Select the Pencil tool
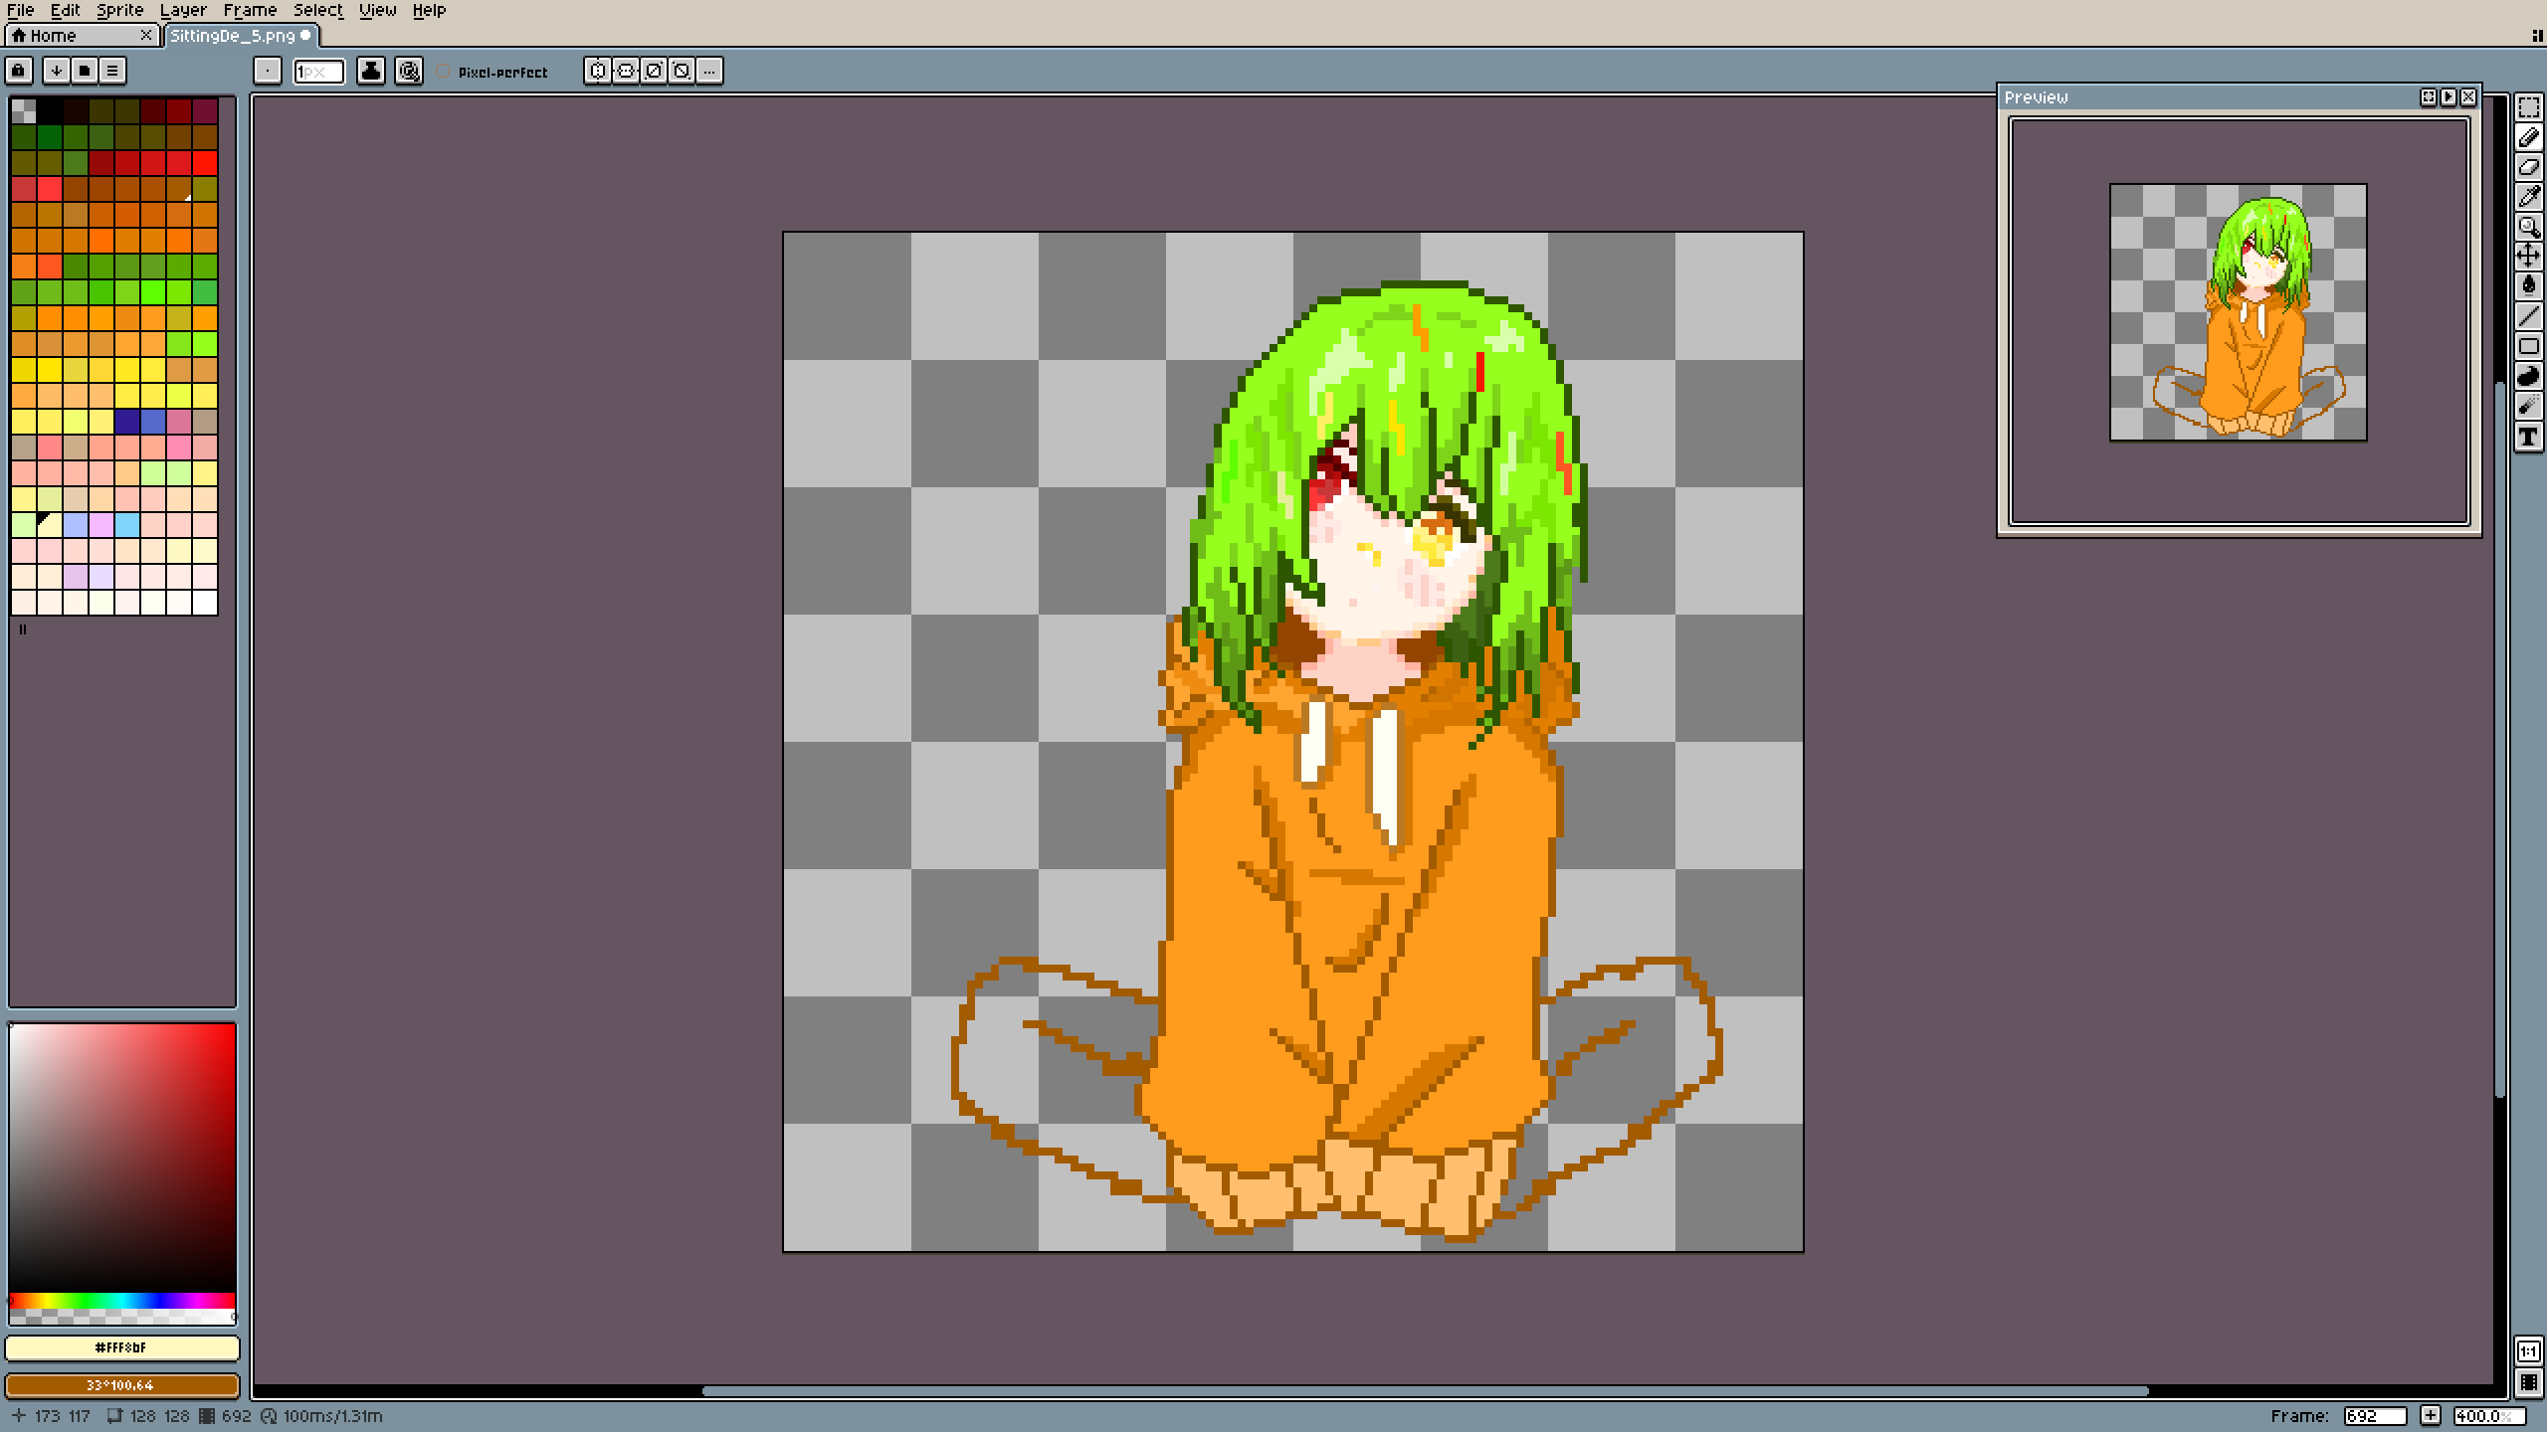 point(2528,137)
